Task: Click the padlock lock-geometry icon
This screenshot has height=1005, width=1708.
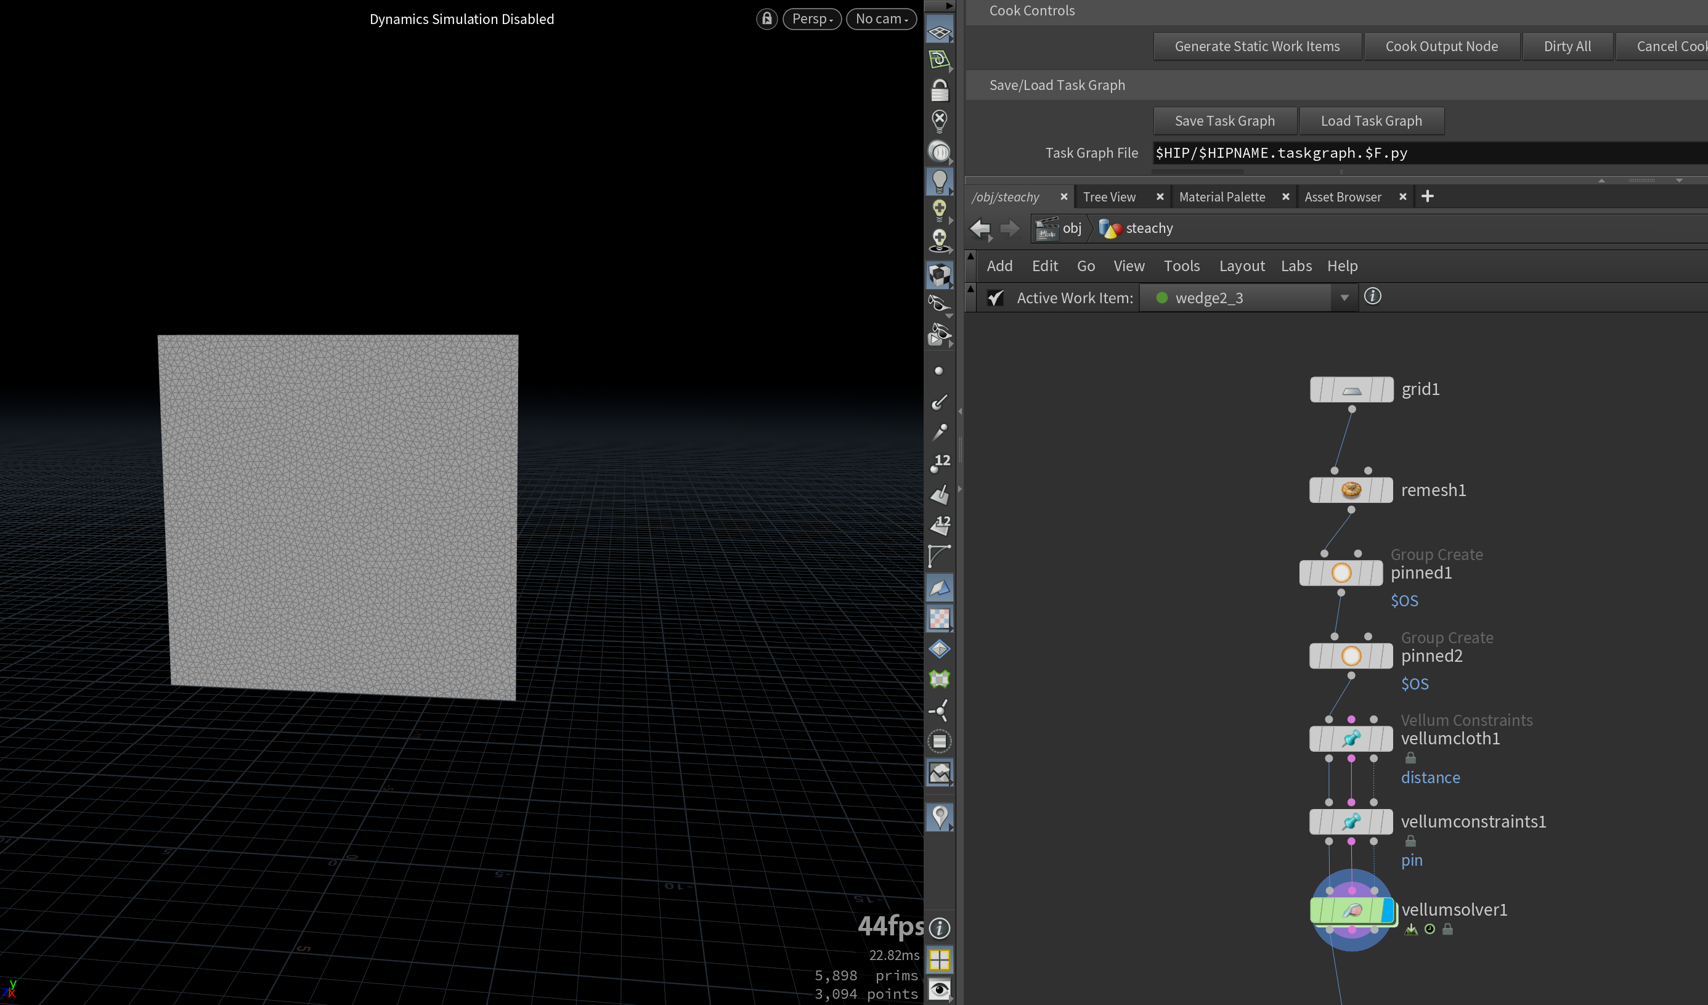Action: coord(940,91)
